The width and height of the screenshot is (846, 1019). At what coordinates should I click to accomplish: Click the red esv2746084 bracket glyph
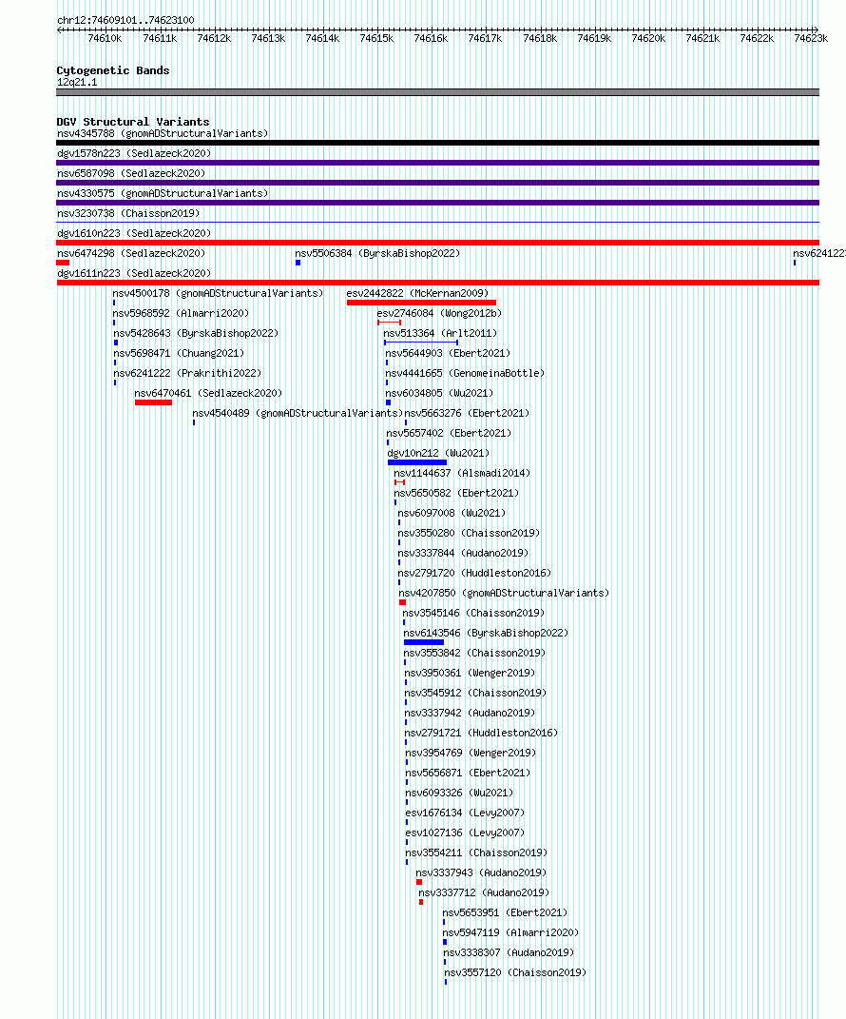tap(389, 323)
